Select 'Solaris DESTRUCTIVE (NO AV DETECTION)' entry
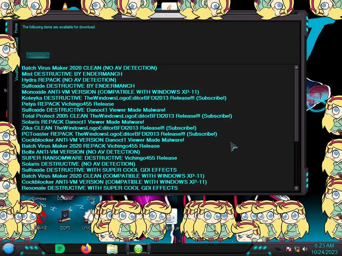 [x=78, y=164]
